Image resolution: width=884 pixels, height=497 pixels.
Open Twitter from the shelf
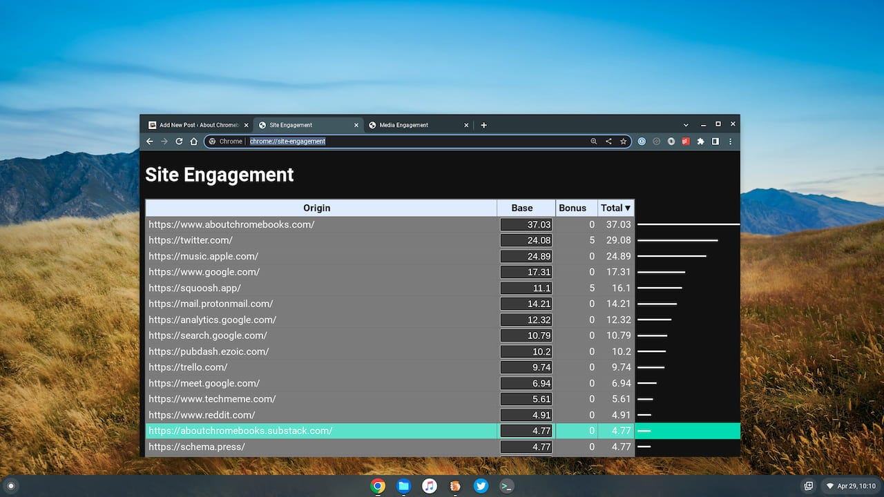pyautogui.click(x=481, y=486)
